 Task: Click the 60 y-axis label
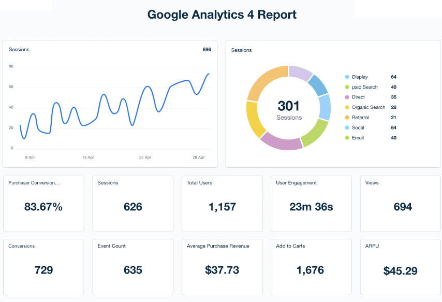[x=11, y=87]
